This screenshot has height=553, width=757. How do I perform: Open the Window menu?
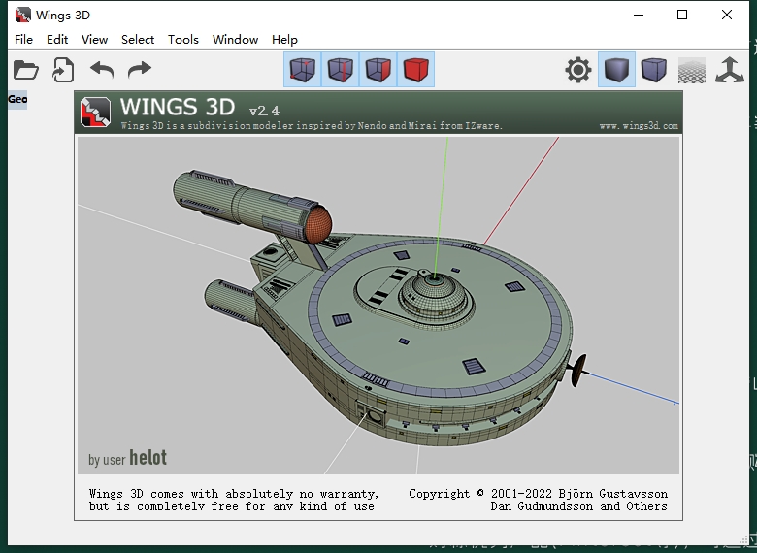click(x=235, y=40)
